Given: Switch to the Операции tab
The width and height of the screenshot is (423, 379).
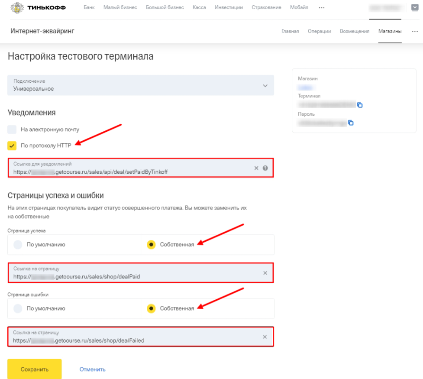Looking at the screenshot, I should [x=320, y=31].
